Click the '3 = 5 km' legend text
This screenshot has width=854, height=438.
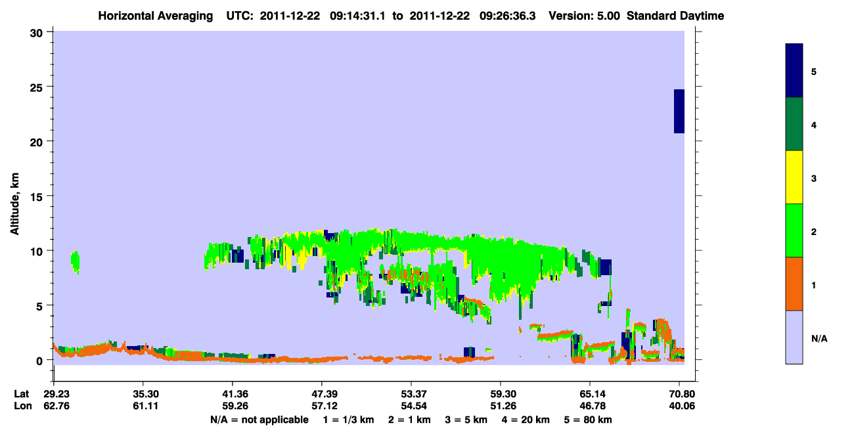466,420
